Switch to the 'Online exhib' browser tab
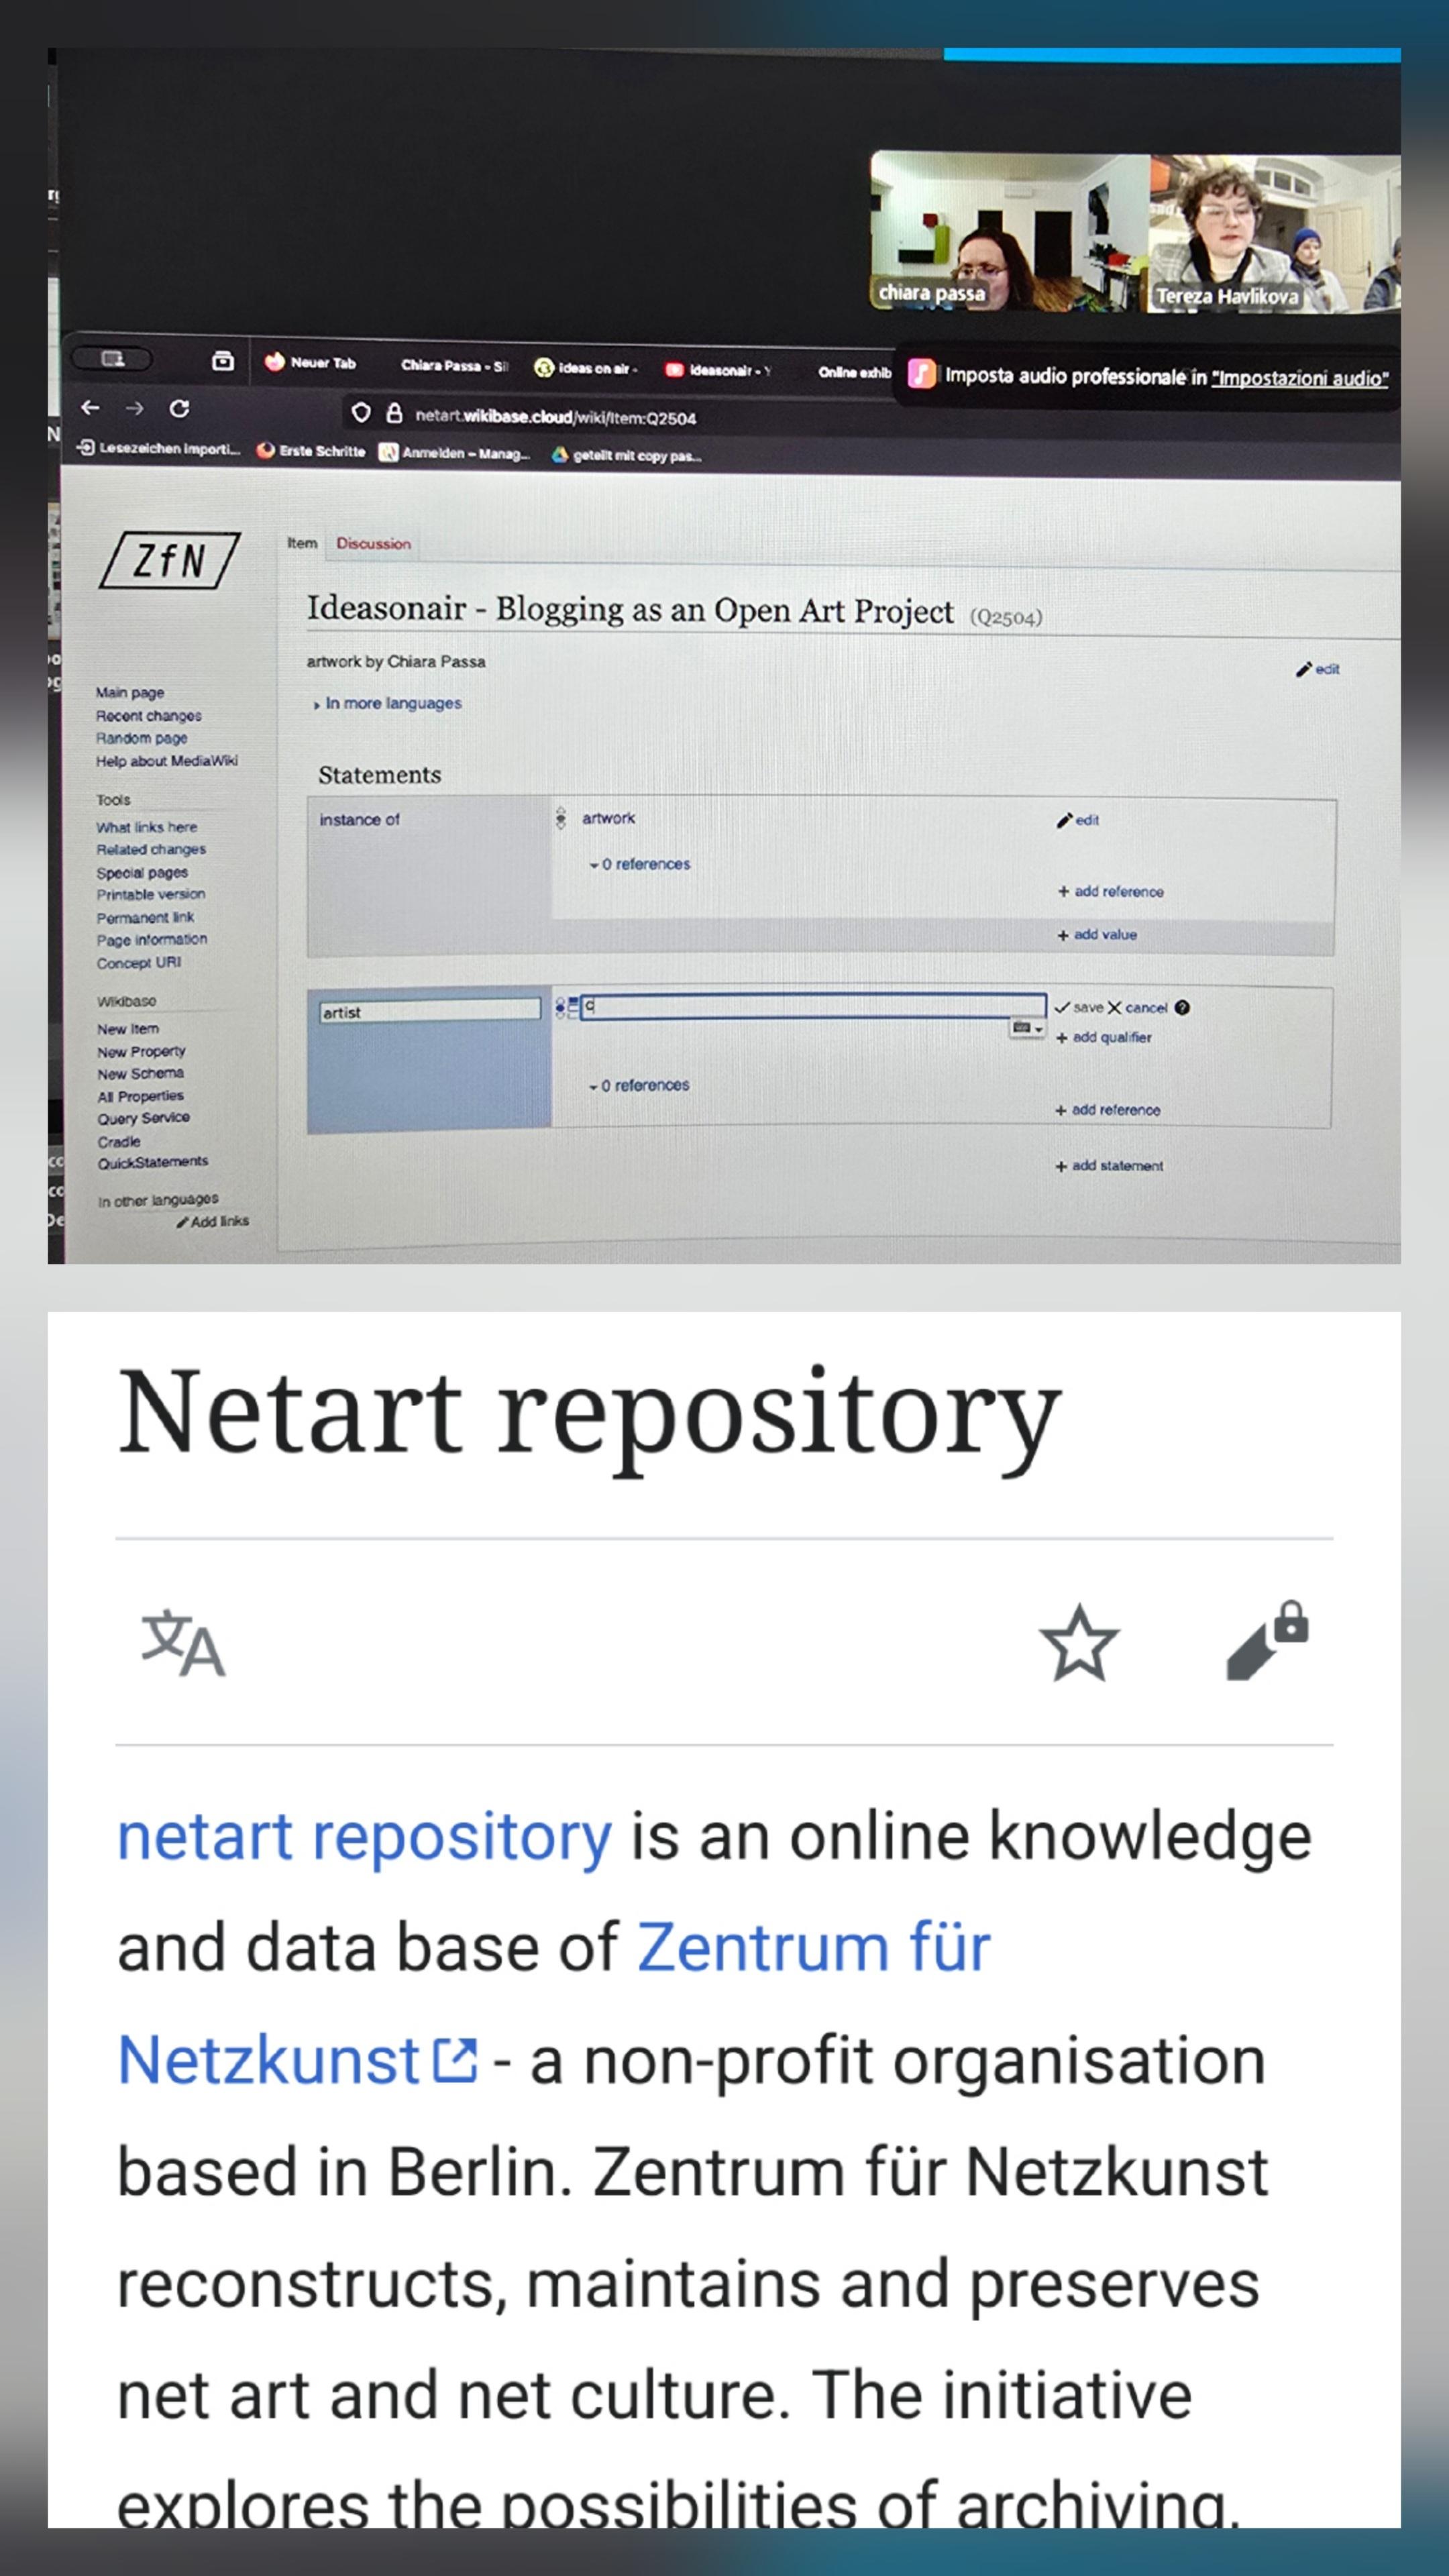This screenshot has width=1449, height=2576. (854, 372)
